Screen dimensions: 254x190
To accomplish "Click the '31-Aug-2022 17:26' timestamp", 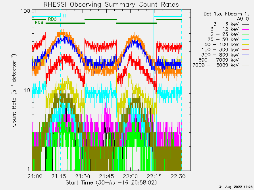I will [235, 187].
